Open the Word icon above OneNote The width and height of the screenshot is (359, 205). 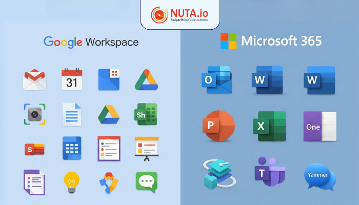click(320, 80)
